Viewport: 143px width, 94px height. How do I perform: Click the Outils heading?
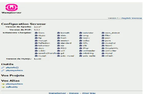pyautogui.click(x=7, y=64)
